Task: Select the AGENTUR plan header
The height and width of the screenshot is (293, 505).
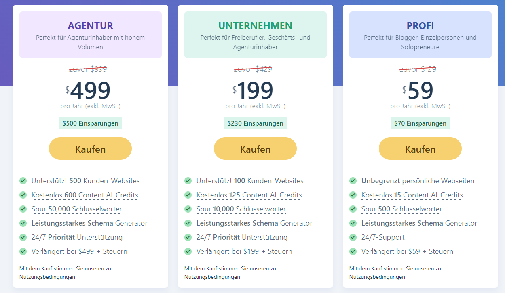Action: (90, 25)
